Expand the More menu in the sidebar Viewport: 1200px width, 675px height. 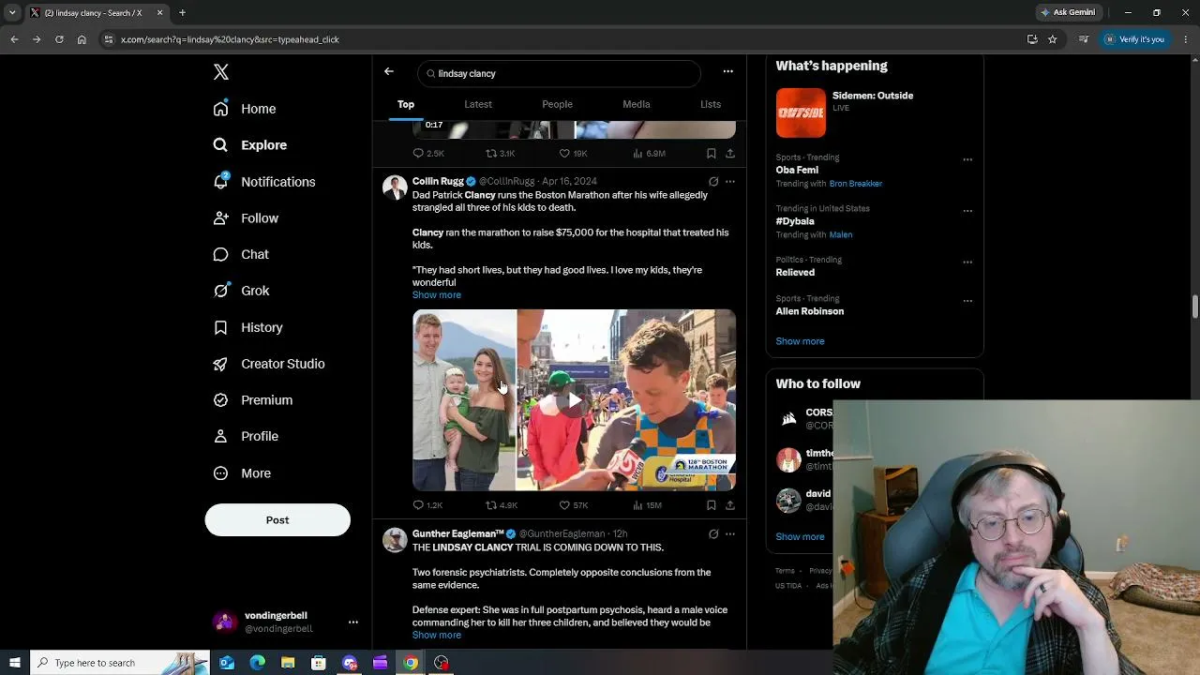coord(242,473)
